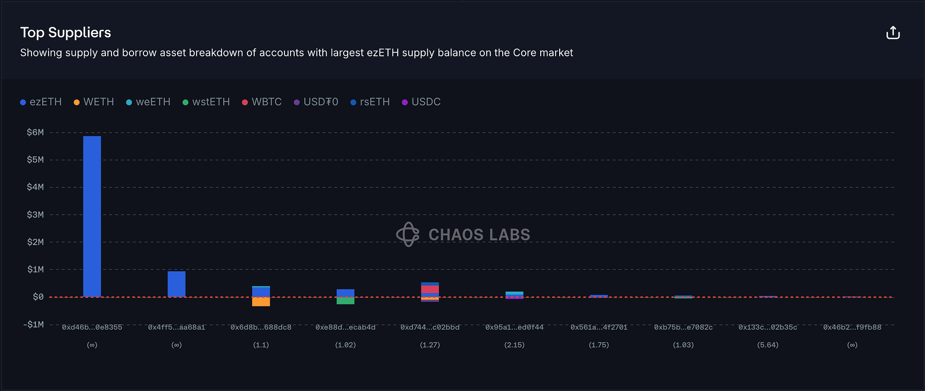
Task: Click address label 0x46b2...f9fb88
Action: (x=852, y=327)
